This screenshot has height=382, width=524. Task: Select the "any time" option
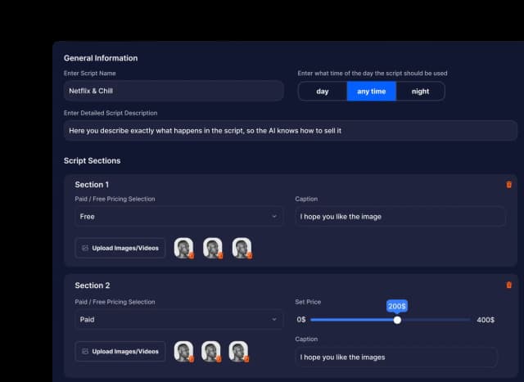371,91
